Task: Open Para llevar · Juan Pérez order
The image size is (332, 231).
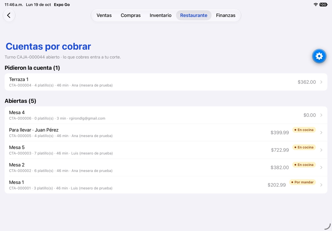Action: [166, 132]
